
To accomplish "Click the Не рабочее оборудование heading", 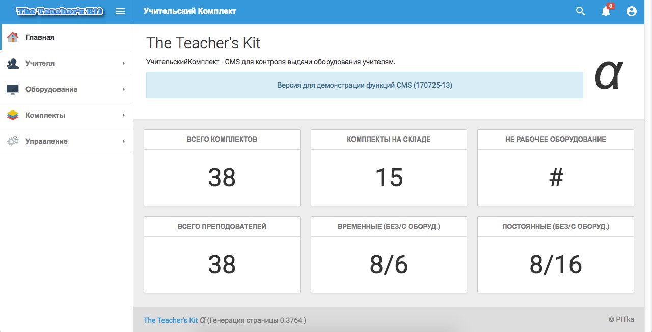I will point(556,139).
